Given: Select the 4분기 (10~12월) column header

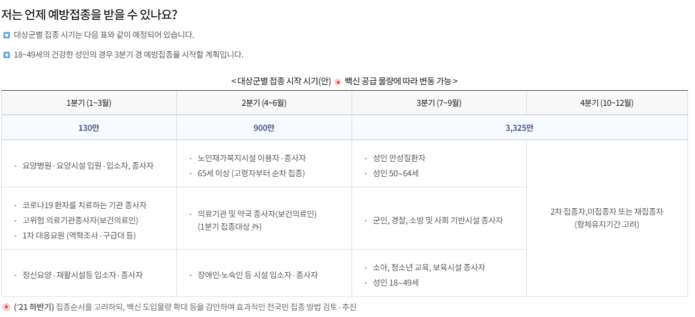Looking at the screenshot, I should [607, 103].
